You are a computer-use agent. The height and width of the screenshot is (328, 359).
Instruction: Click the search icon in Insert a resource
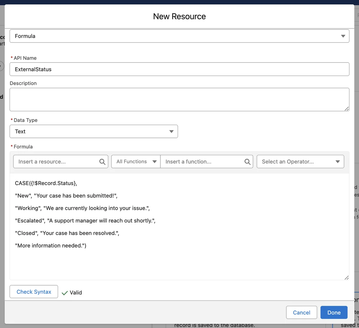coord(102,162)
